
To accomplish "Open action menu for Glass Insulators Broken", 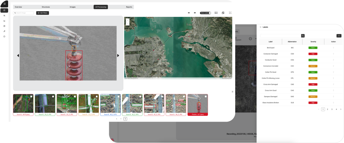I will coord(333,103).
